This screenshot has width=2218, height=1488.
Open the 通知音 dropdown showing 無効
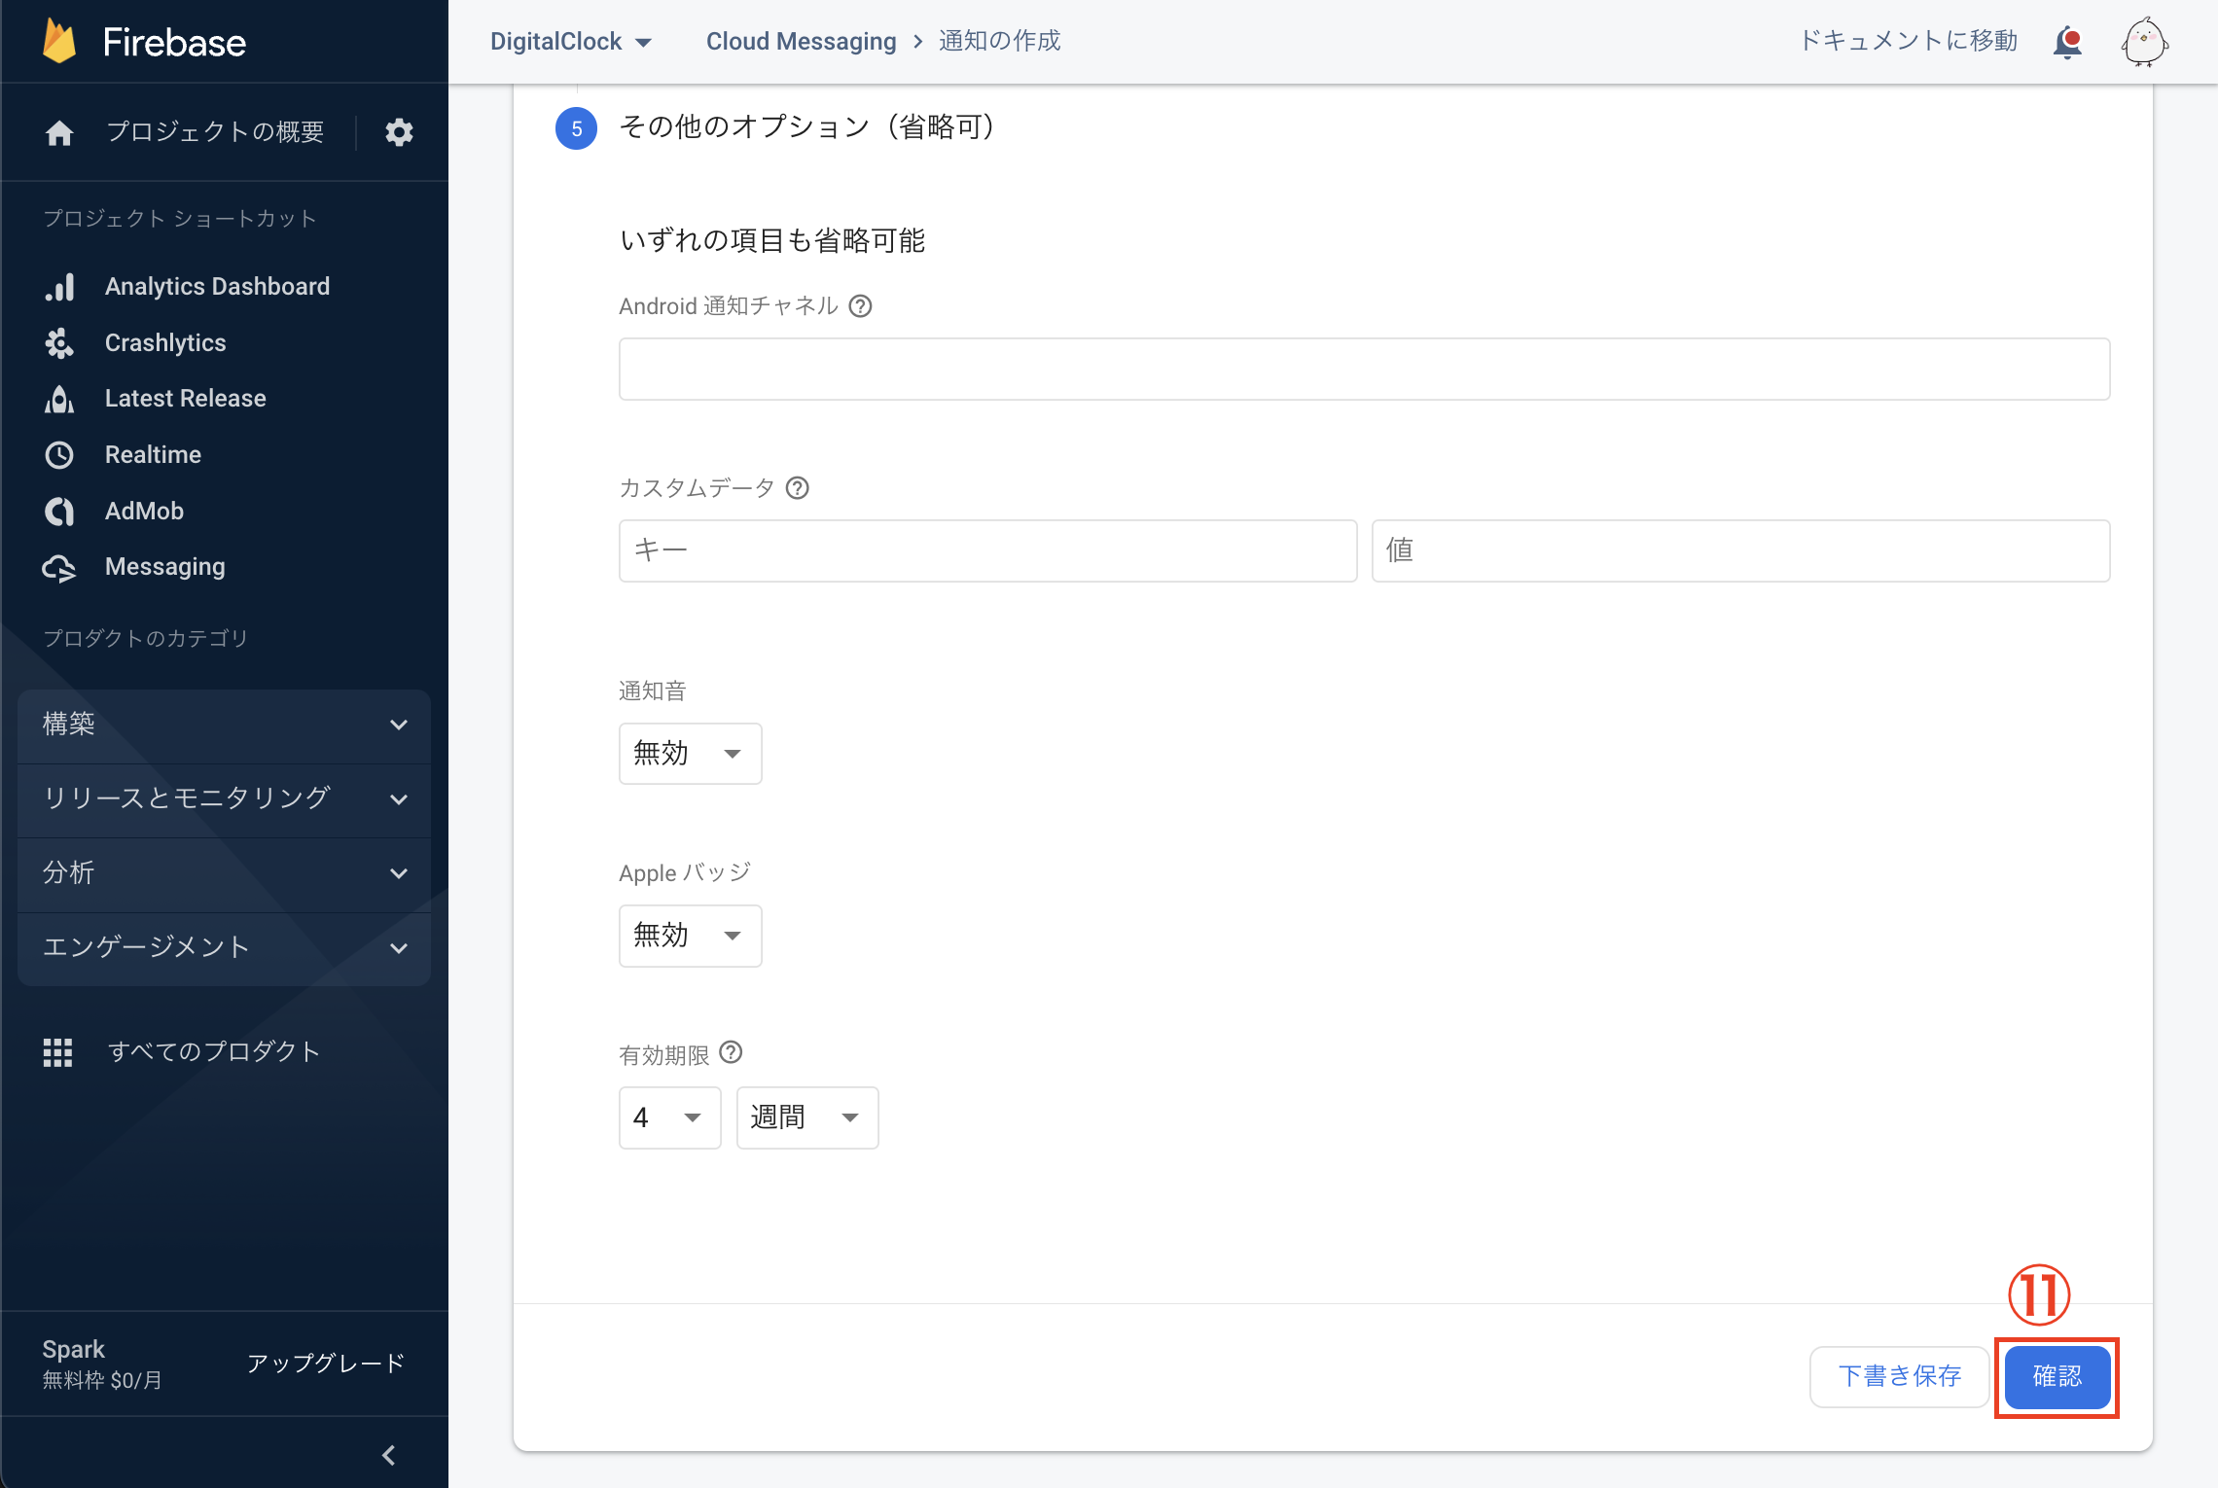tap(690, 753)
